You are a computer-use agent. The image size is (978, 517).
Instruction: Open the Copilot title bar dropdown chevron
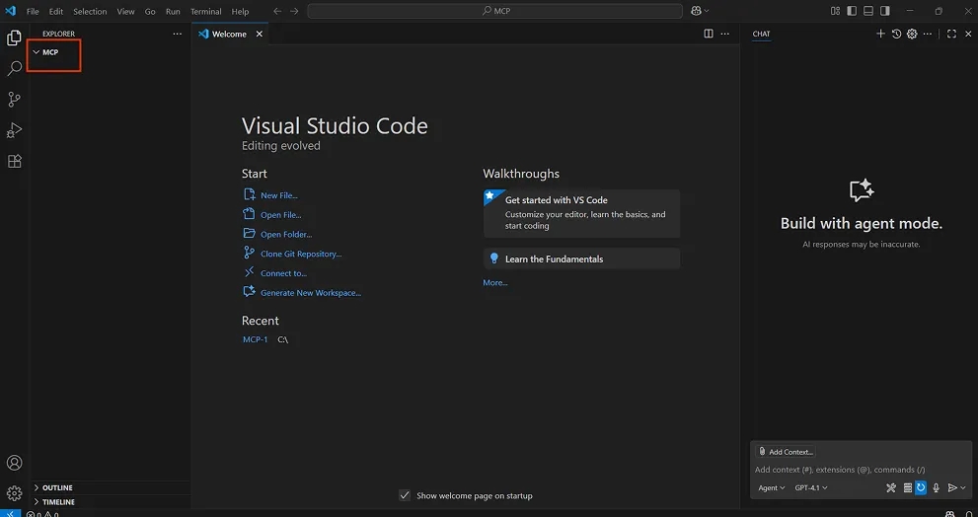[x=706, y=11]
